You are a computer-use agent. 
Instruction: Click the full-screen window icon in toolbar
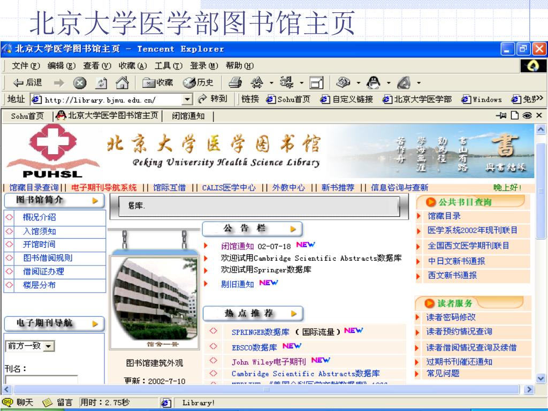click(317, 83)
